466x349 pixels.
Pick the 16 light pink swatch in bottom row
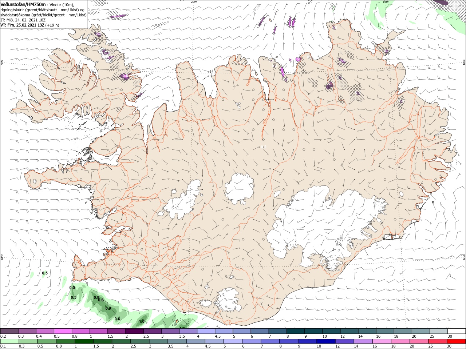[x=382, y=341]
